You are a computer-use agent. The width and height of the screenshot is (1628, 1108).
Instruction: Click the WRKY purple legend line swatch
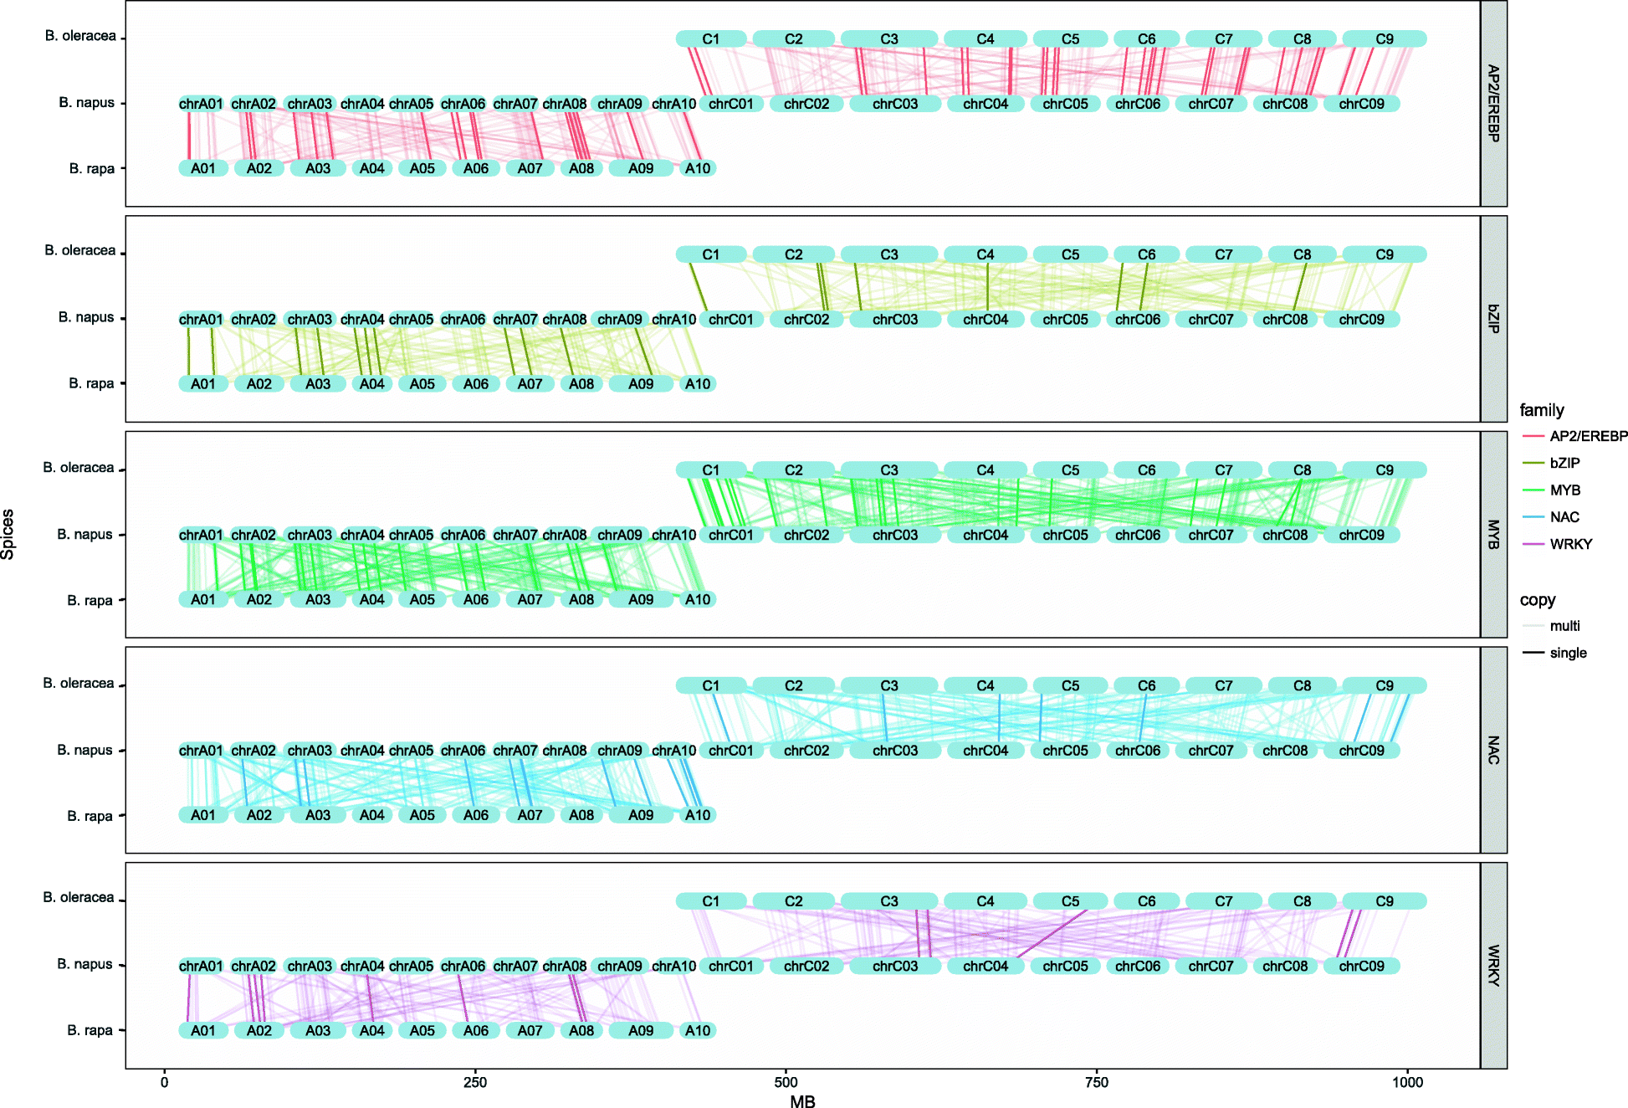point(1533,544)
